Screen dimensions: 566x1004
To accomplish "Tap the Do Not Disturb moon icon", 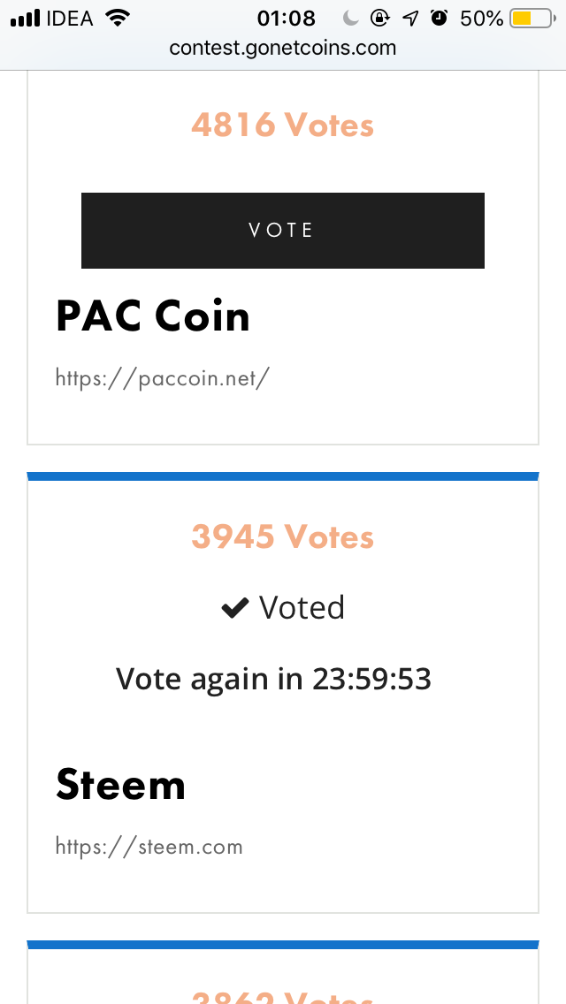I will click(x=350, y=19).
